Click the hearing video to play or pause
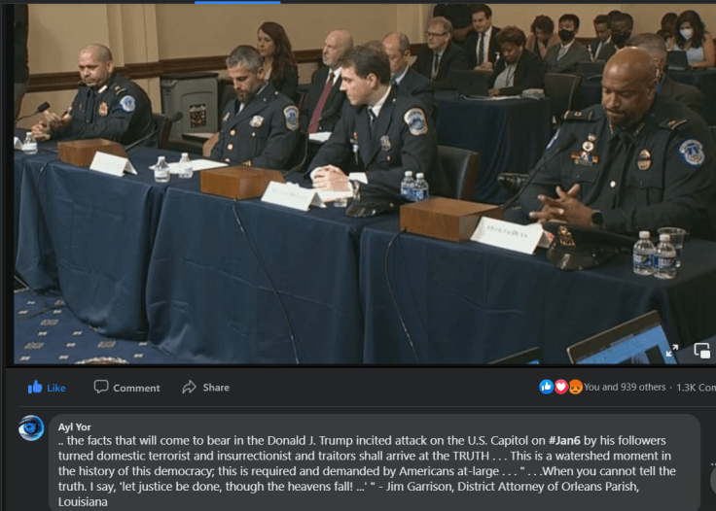Screen dimensions: 716x511 click(358, 185)
